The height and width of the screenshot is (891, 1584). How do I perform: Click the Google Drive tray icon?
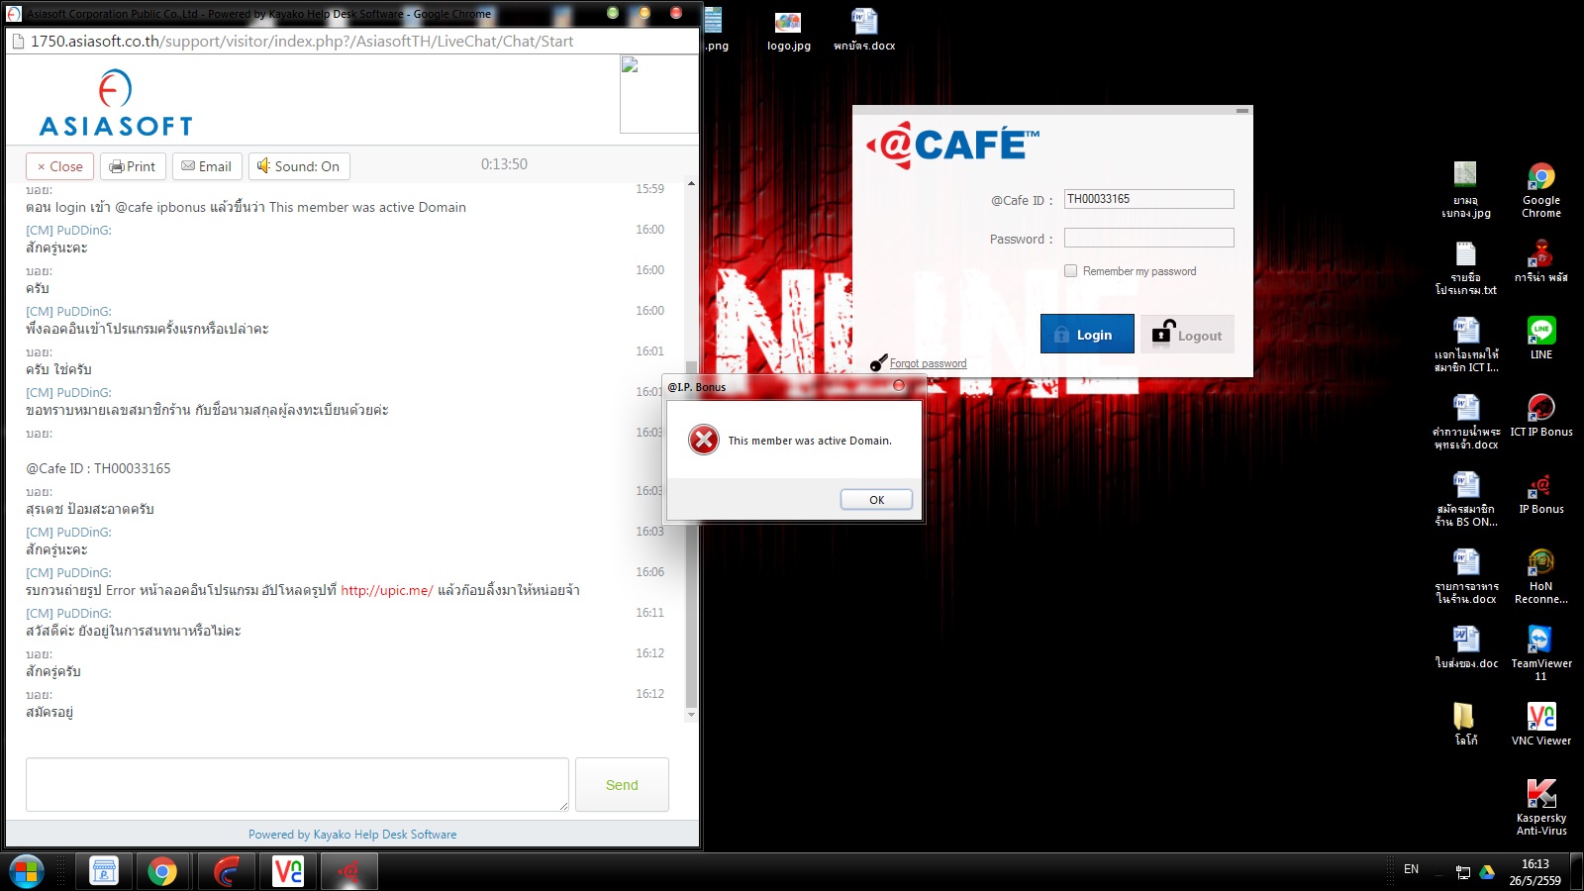coord(1486,872)
